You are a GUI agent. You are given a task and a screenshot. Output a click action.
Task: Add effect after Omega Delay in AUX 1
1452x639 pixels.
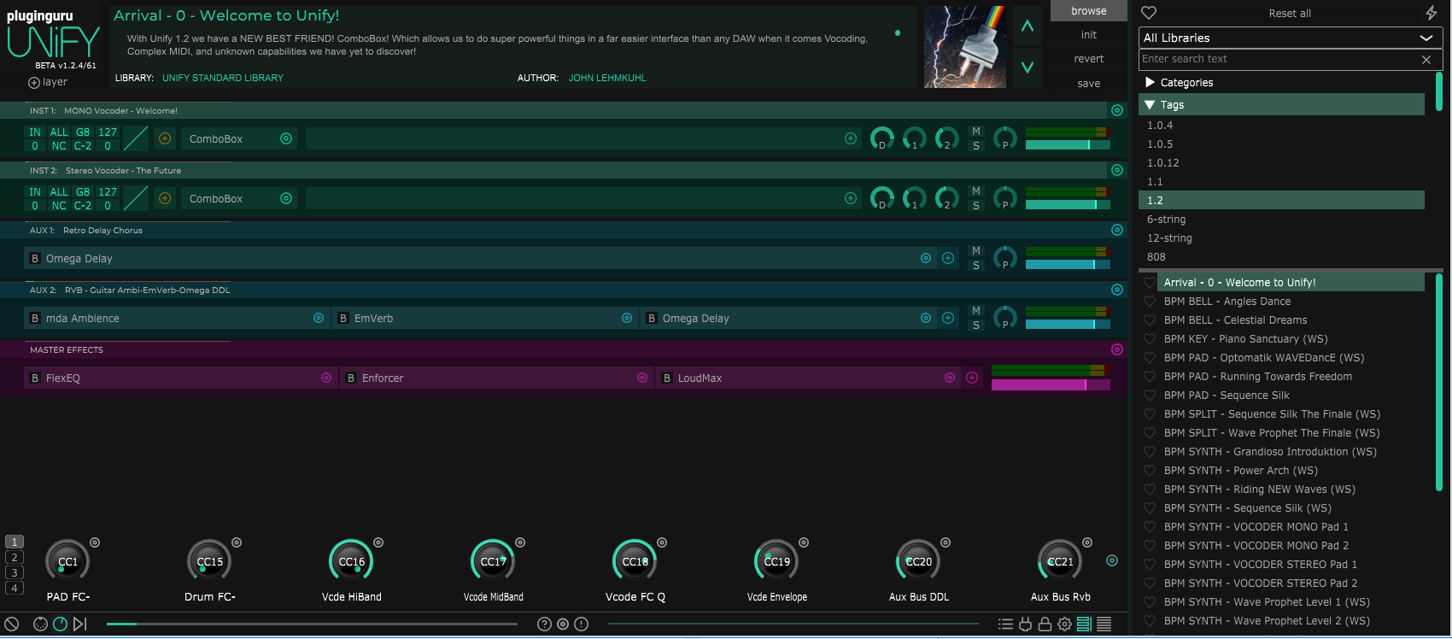pos(948,258)
